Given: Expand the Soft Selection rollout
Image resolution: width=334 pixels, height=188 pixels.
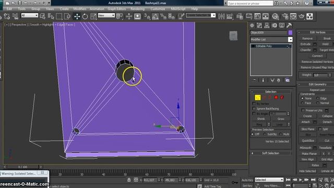Looking at the screenshot, I should (x=270, y=153).
